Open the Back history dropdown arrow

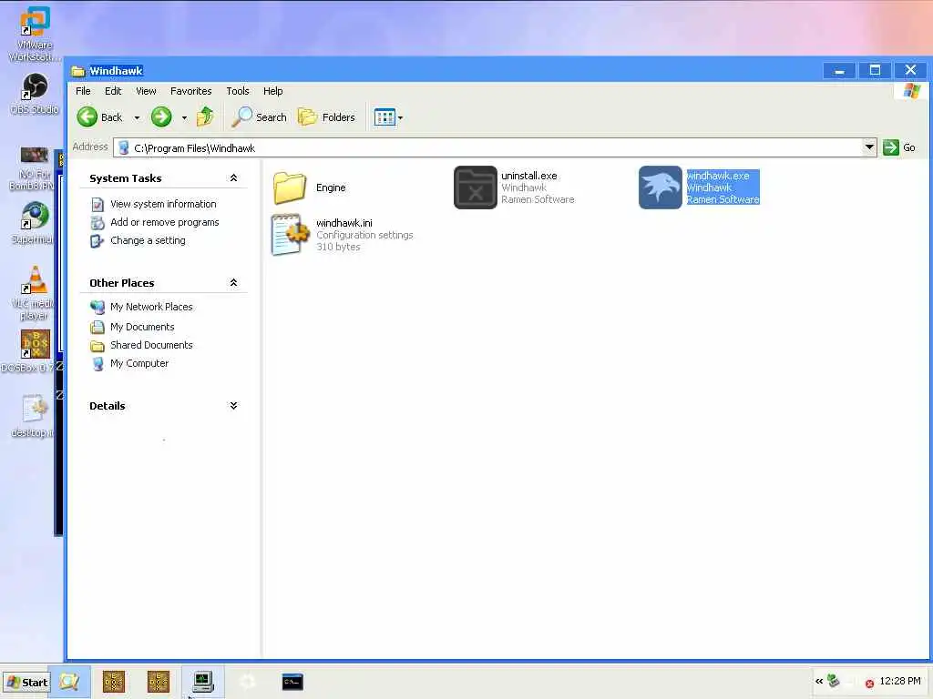pos(137,117)
